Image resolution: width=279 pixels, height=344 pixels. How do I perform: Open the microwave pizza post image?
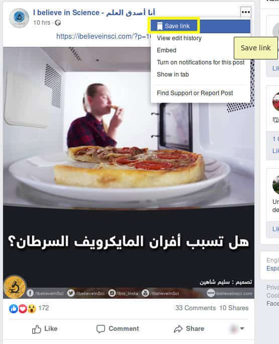click(129, 173)
